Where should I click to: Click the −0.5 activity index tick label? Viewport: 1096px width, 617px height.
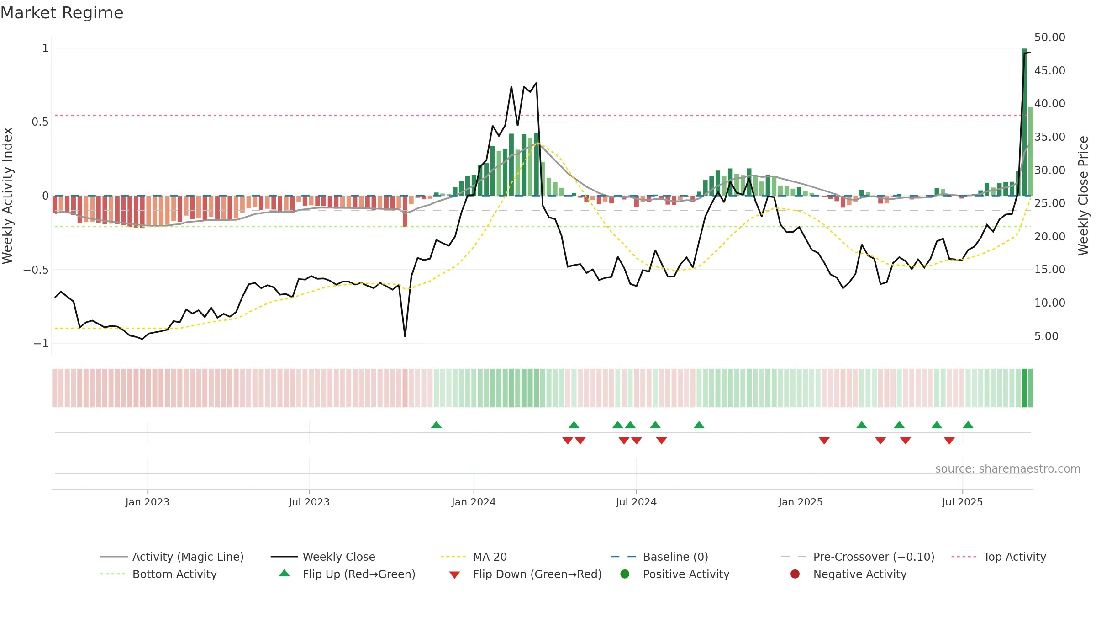point(36,270)
